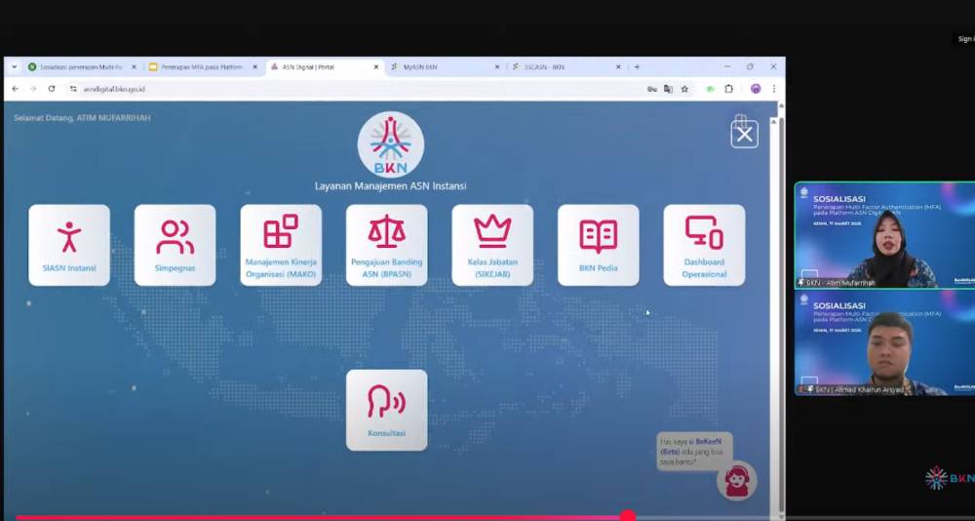Switch to the SSCASN - BKN tab
The height and width of the screenshot is (521, 975).
(x=565, y=66)
